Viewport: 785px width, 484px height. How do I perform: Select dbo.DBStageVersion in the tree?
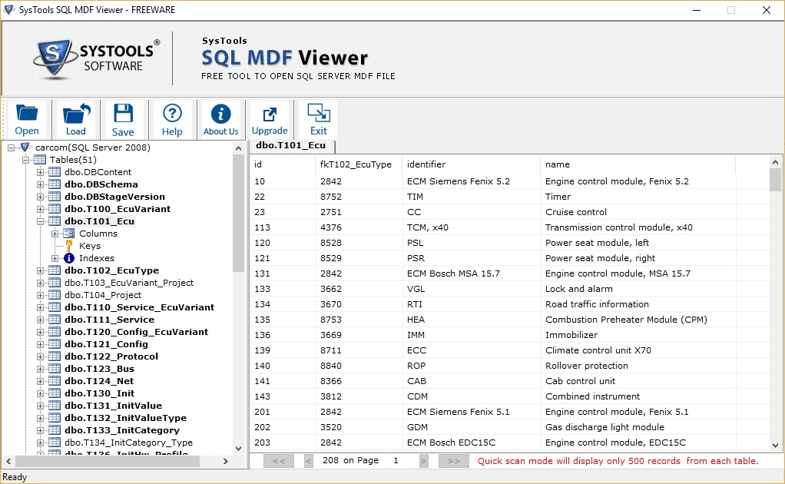pyautogui.click(x=114, y=197)
